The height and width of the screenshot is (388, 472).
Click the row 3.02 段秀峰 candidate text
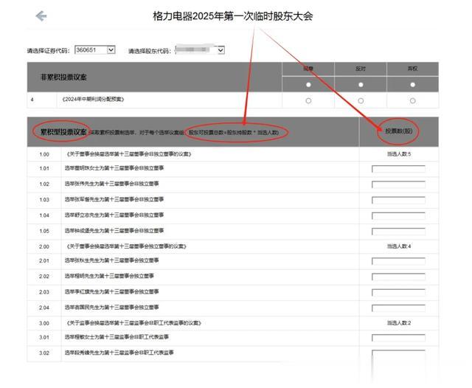119,353
